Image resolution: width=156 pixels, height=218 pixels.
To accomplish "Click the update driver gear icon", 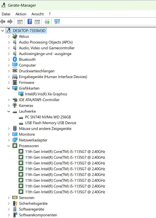I will click(x=47, y=22).
